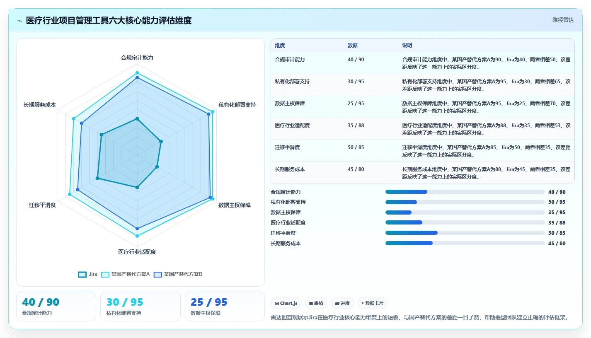Click the 医疗行业适配度 radar axis label
This screenshot has width=591, height=338.
137,252
